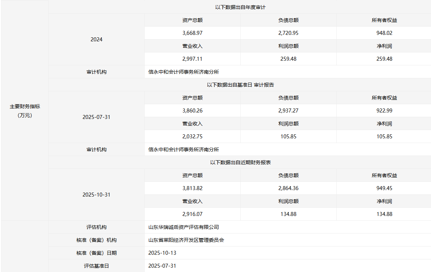Click operating revenue value 2,916.07
431x272 pixels.
tap(192, 214)
